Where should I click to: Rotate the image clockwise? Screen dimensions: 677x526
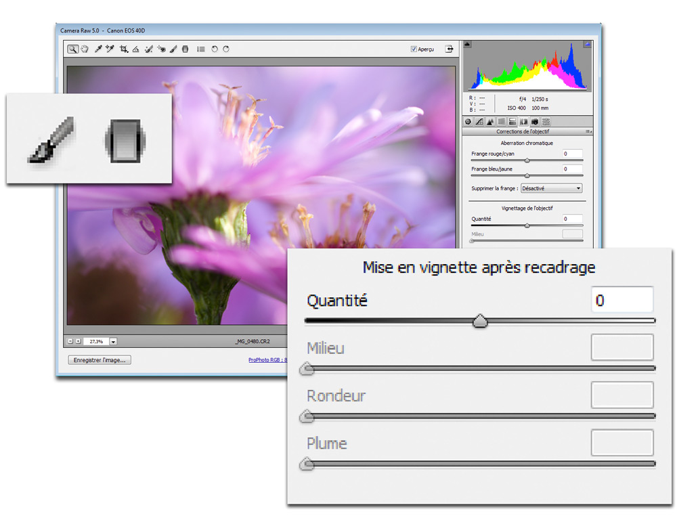point(226,49)
